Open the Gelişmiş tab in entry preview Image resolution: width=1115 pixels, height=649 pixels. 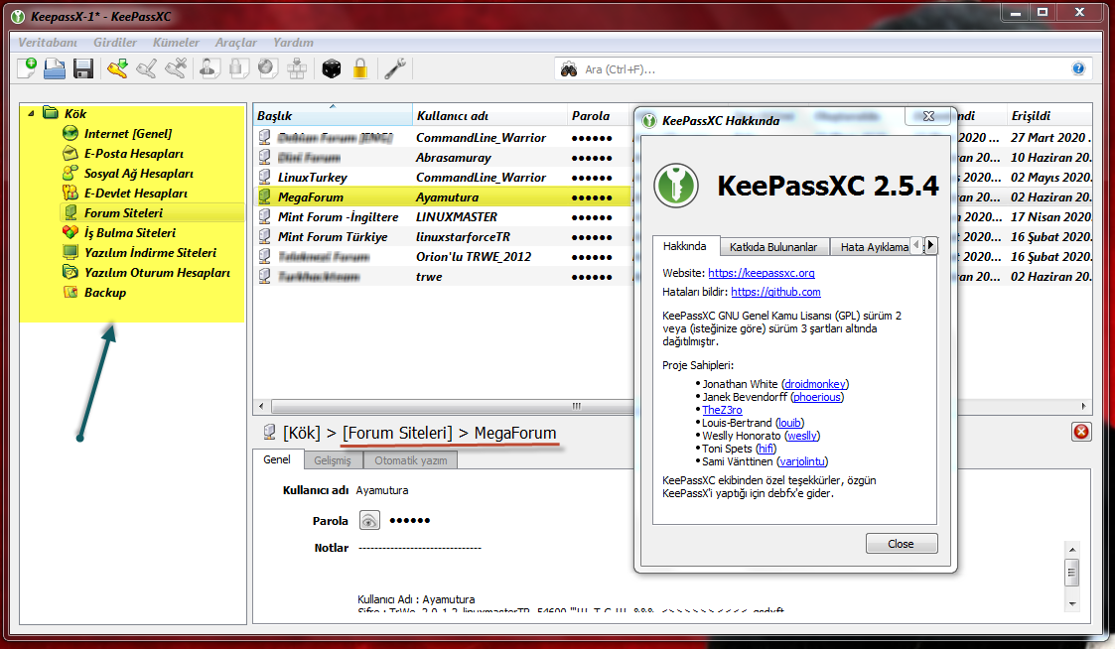click(333, 460)
